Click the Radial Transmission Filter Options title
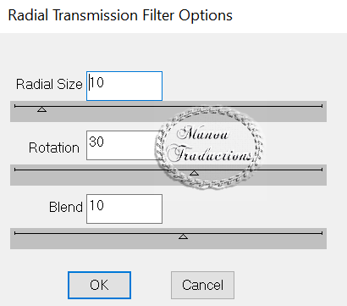This screenshot has height=306, width=347. point(120,15)
